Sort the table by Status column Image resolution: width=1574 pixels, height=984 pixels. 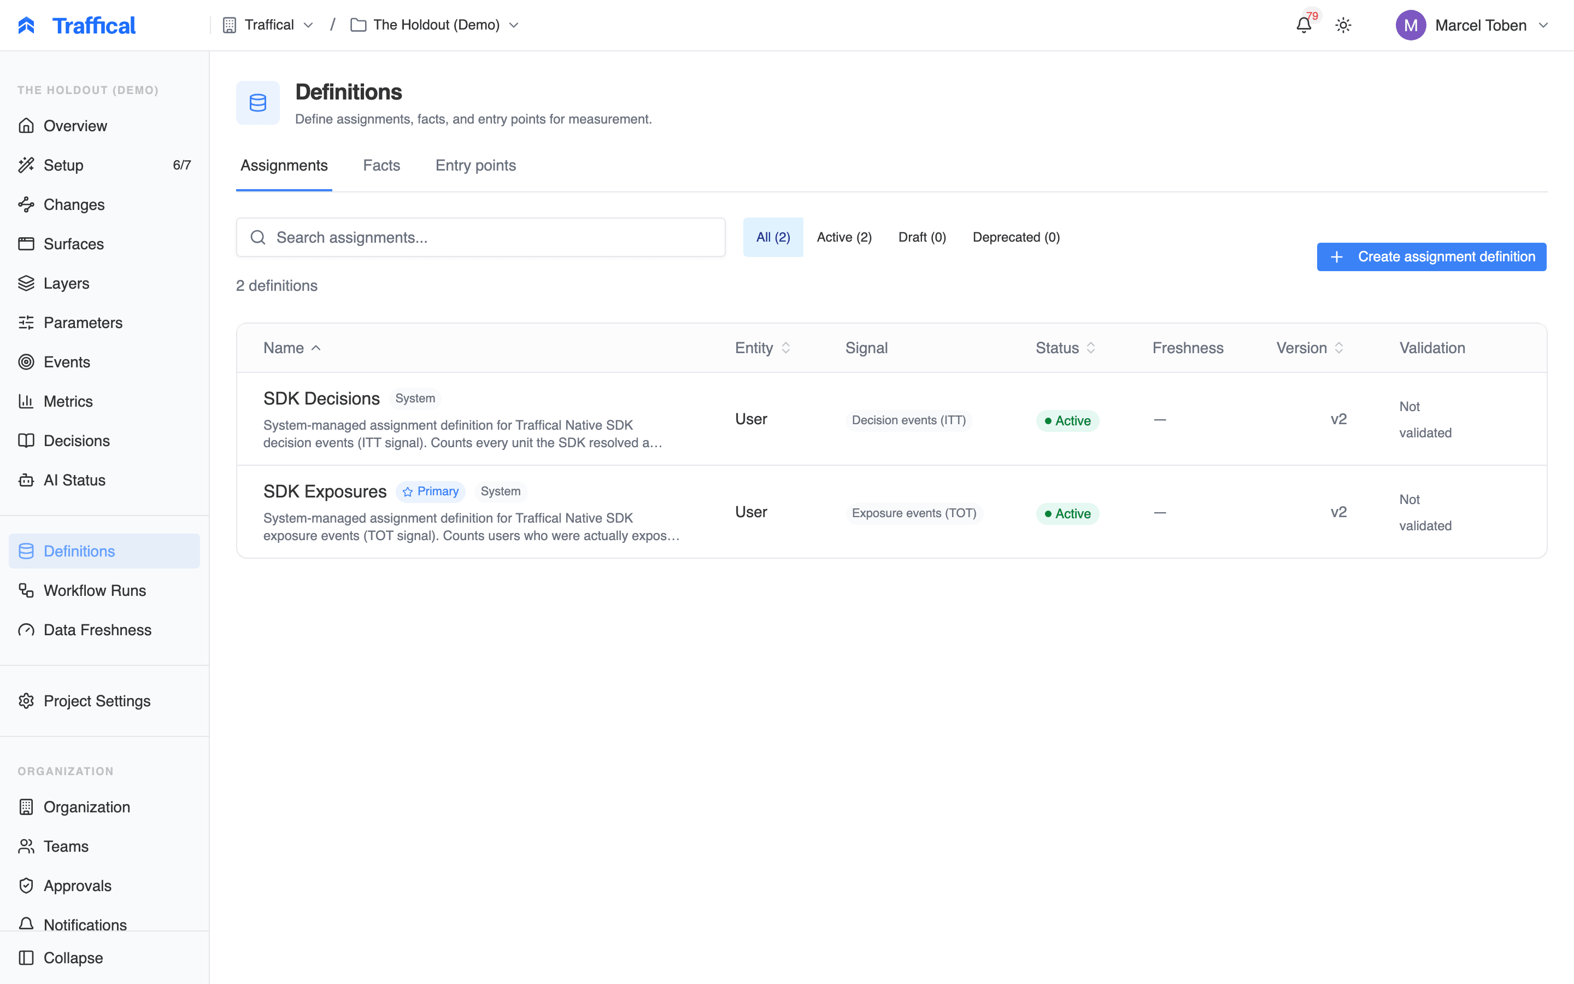tap(1065, 348)
